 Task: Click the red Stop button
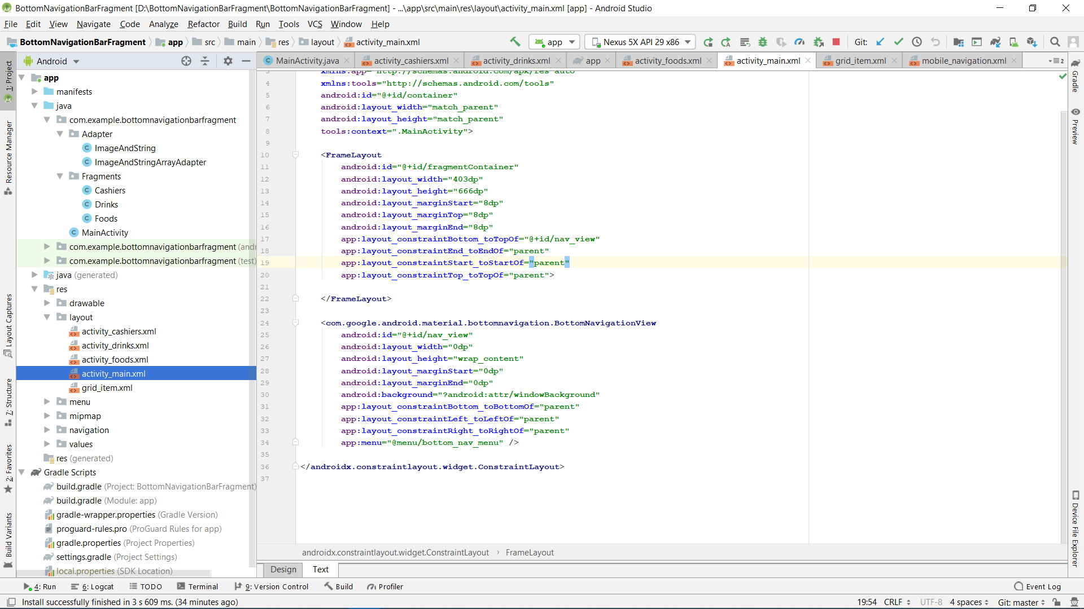point(836,42)
